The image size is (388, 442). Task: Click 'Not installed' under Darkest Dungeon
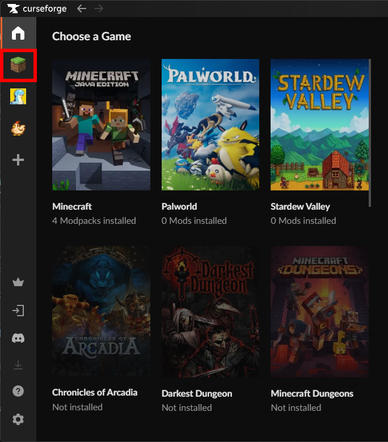[x=187, y=407]
